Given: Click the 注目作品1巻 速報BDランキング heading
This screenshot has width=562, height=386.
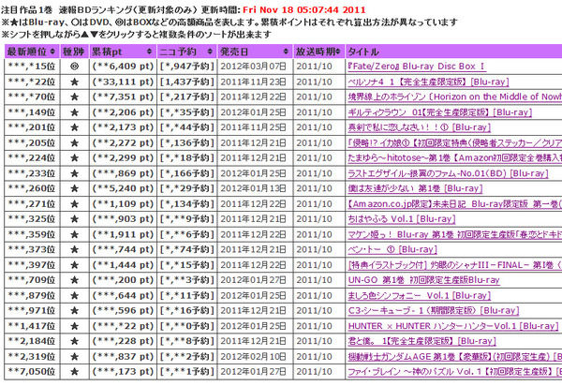Looking at the screenshot, I should coord(99,9).
